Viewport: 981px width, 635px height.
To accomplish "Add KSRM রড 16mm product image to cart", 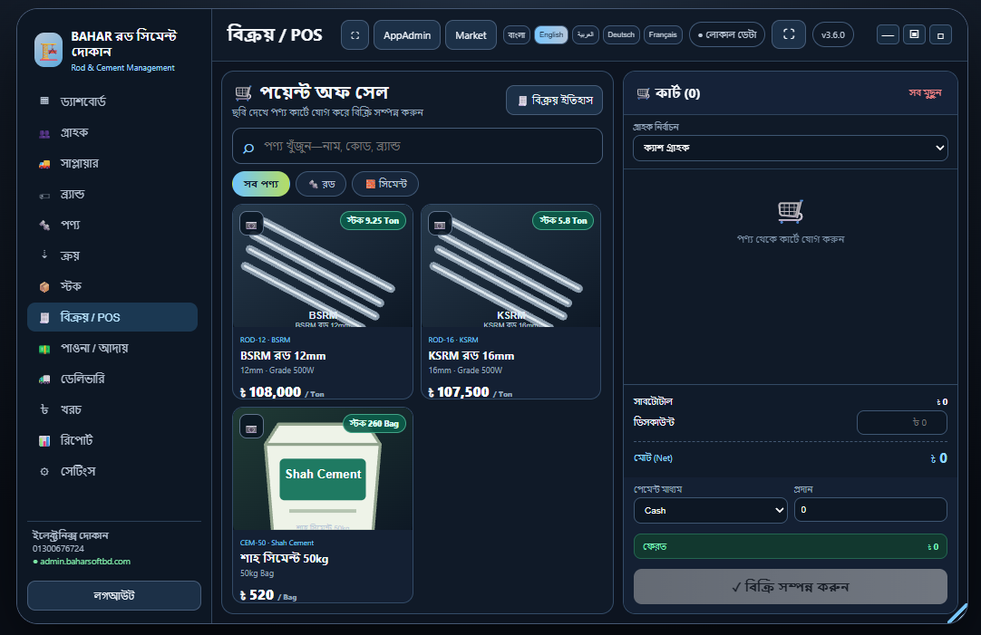I will coord(510,266).
